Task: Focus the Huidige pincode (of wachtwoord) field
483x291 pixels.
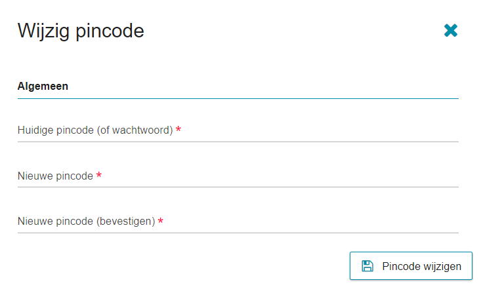Action: [238, 130]
